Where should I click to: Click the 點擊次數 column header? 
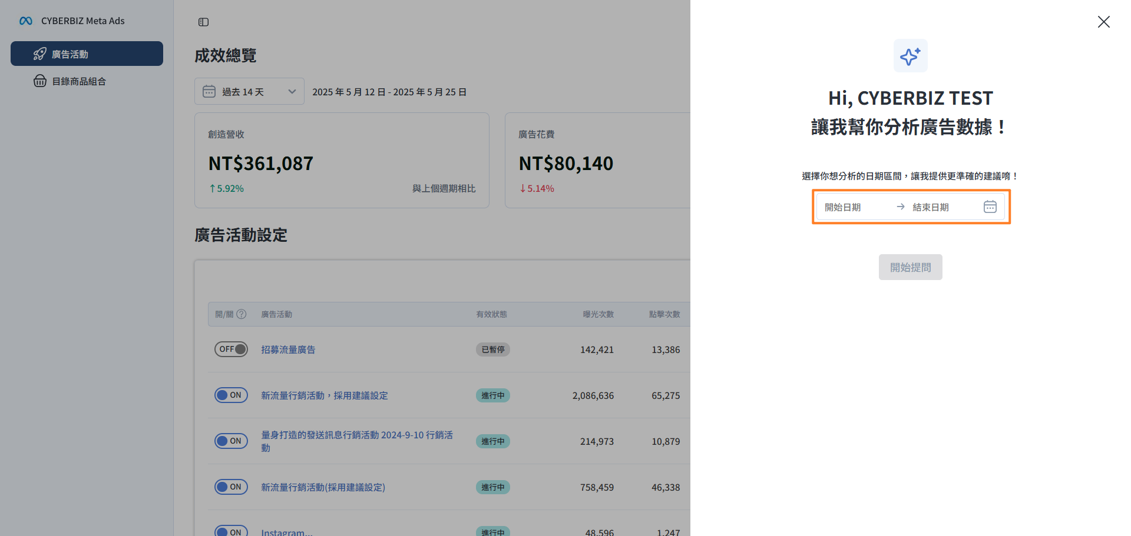click(x=664, y=314)
